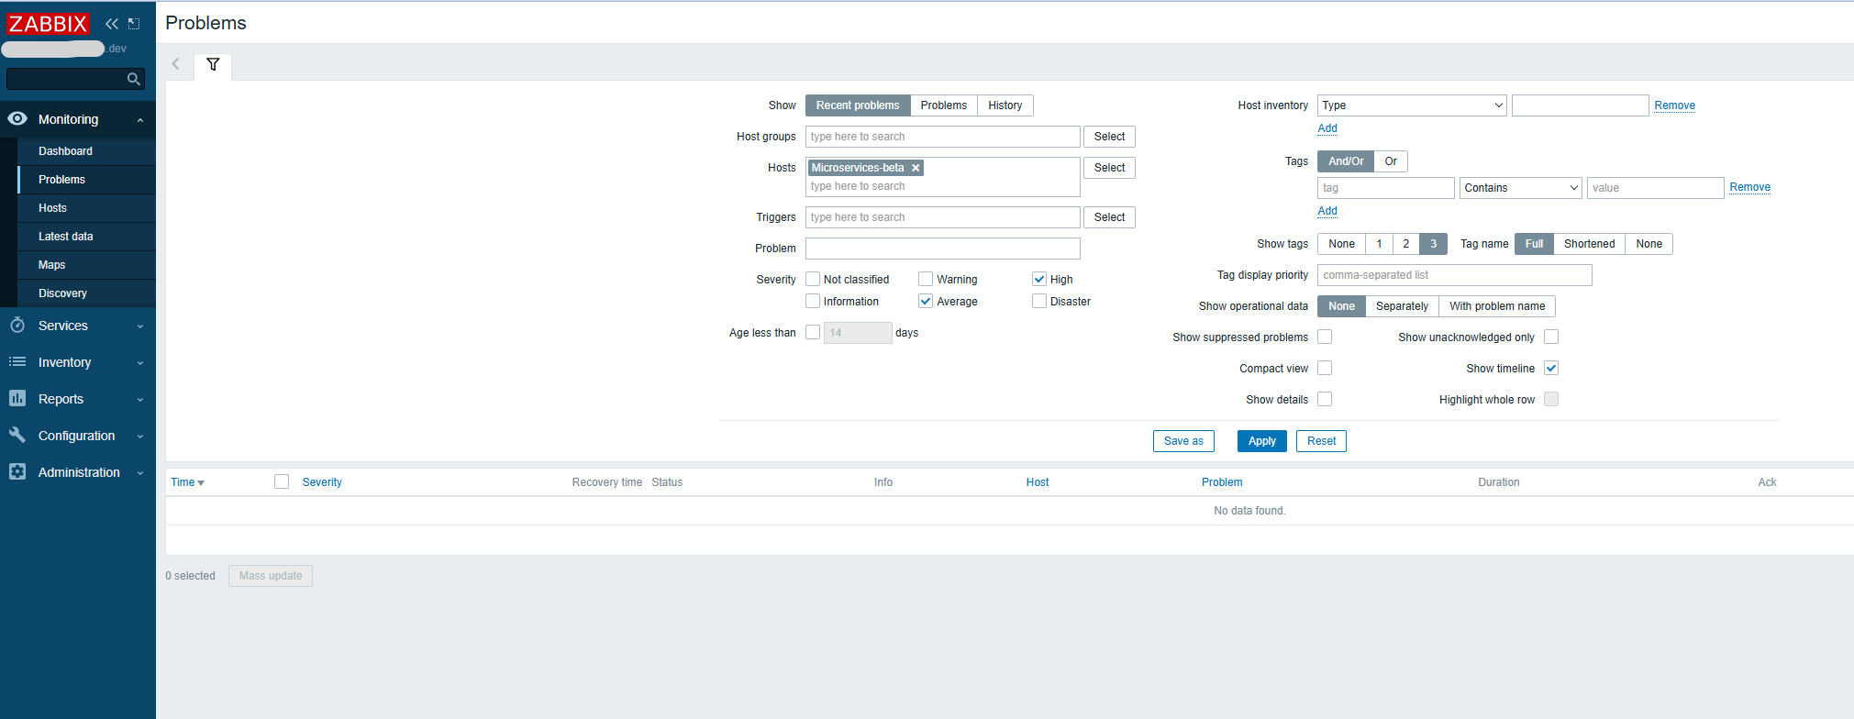The width and height of the screenshot is (1854, 719).
Task: Remove the Host inventory filter row
Action: tap(1674, 105)
